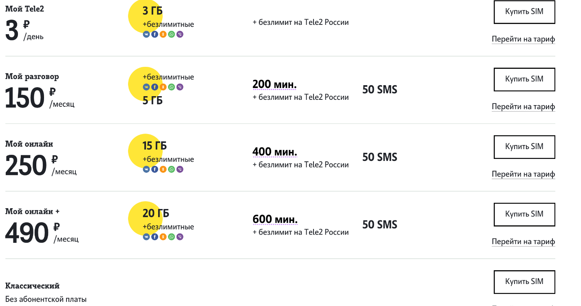Click the VK icon in Мой Tele2 row
The width and height of the screenshot is (581, 306).
click(x=146, y=34)
